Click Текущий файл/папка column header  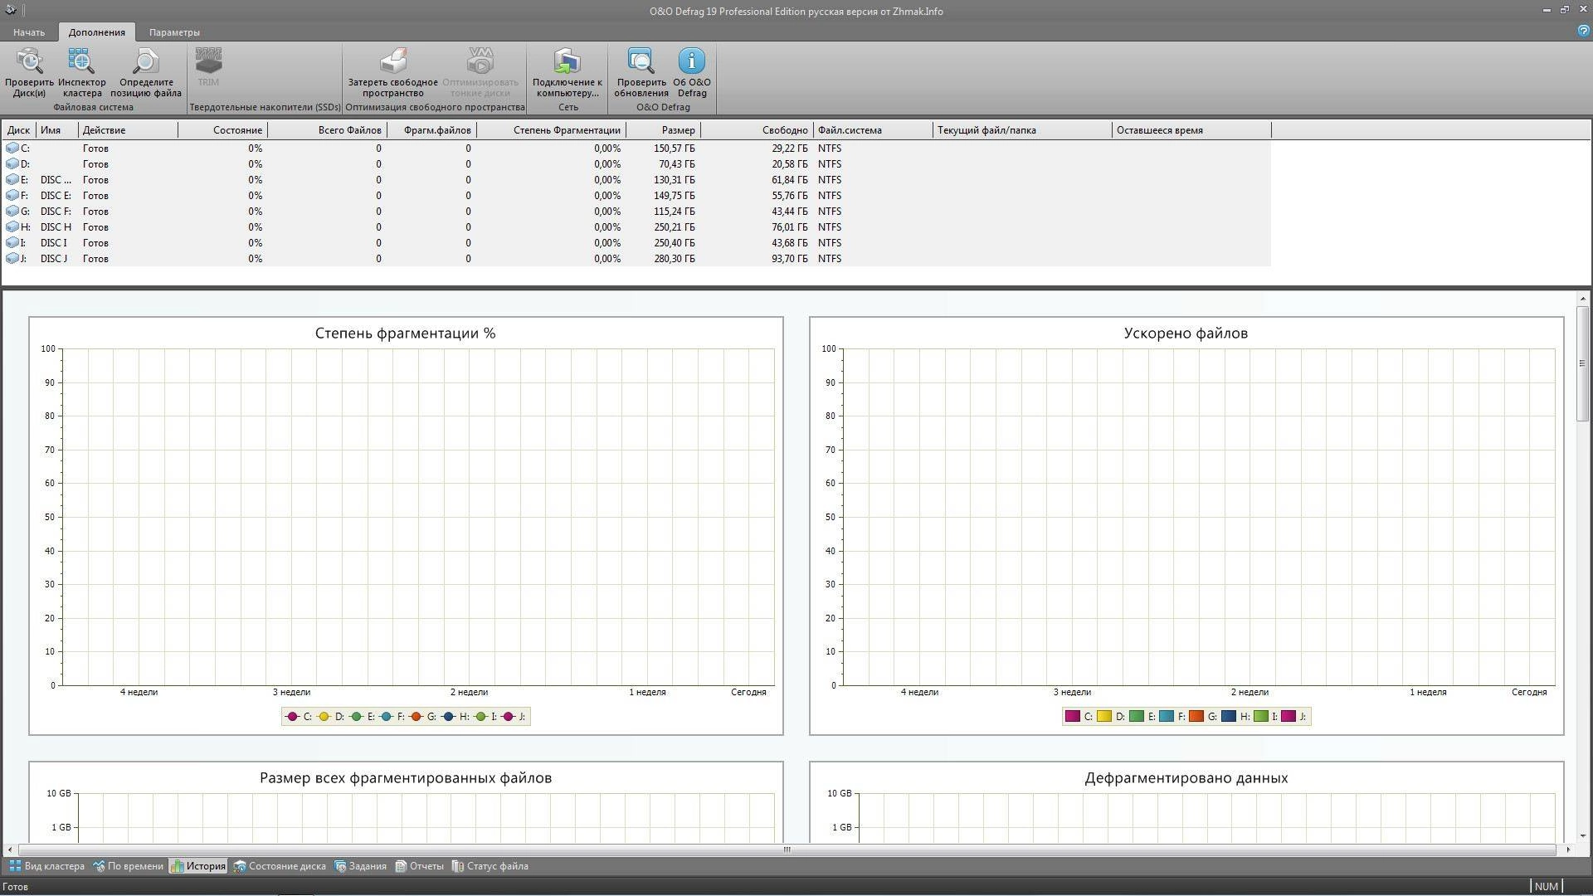pos(1023,130)
